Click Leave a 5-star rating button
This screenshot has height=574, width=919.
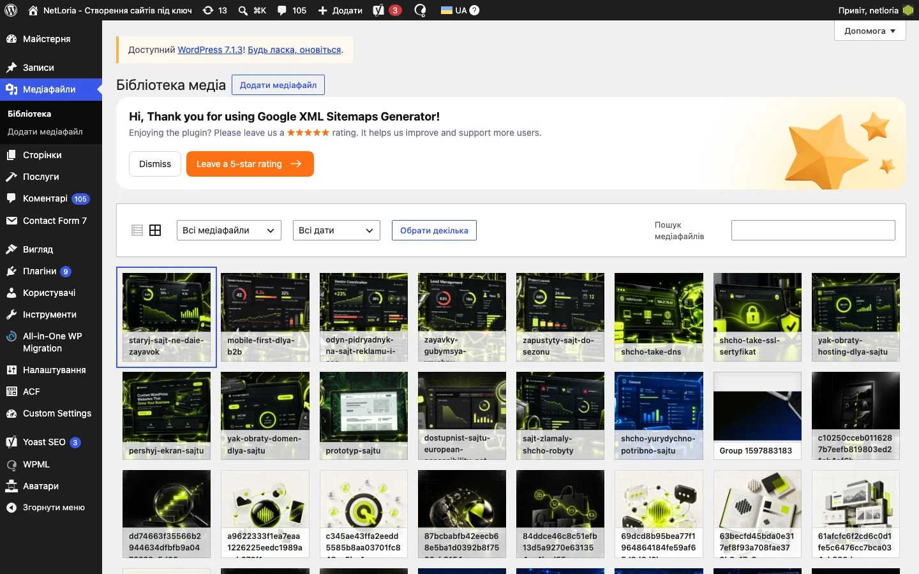coord(250,164)
